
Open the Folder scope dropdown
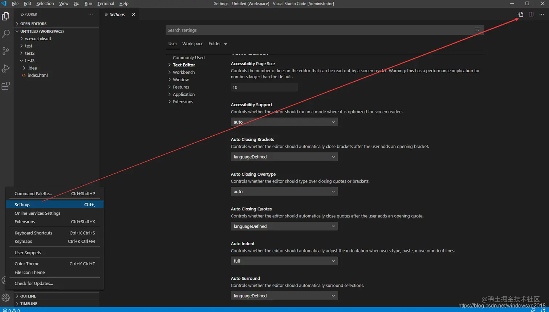point(218,44)
